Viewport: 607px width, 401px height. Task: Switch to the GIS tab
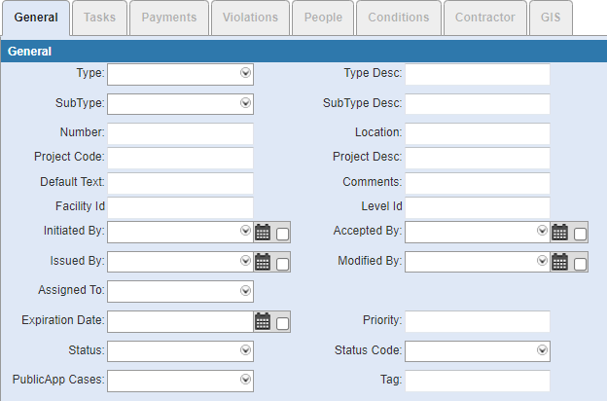[551, 18]
